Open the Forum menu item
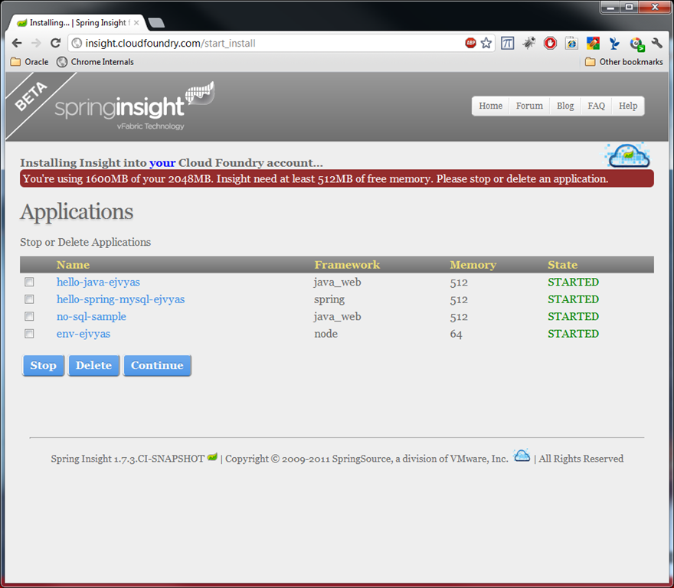This screenshot has width=674, height=588. tap(529, 106)
